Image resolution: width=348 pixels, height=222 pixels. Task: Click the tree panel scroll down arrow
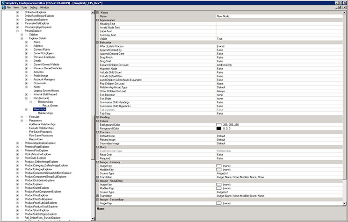click(x=93, y=218)
